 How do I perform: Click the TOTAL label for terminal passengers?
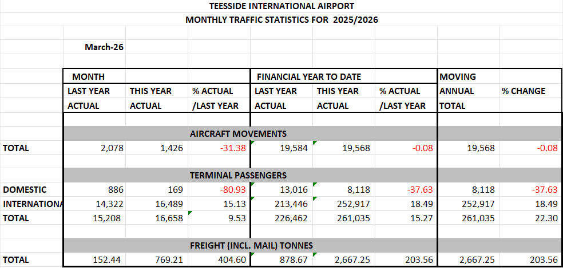(x=32, y=218)
